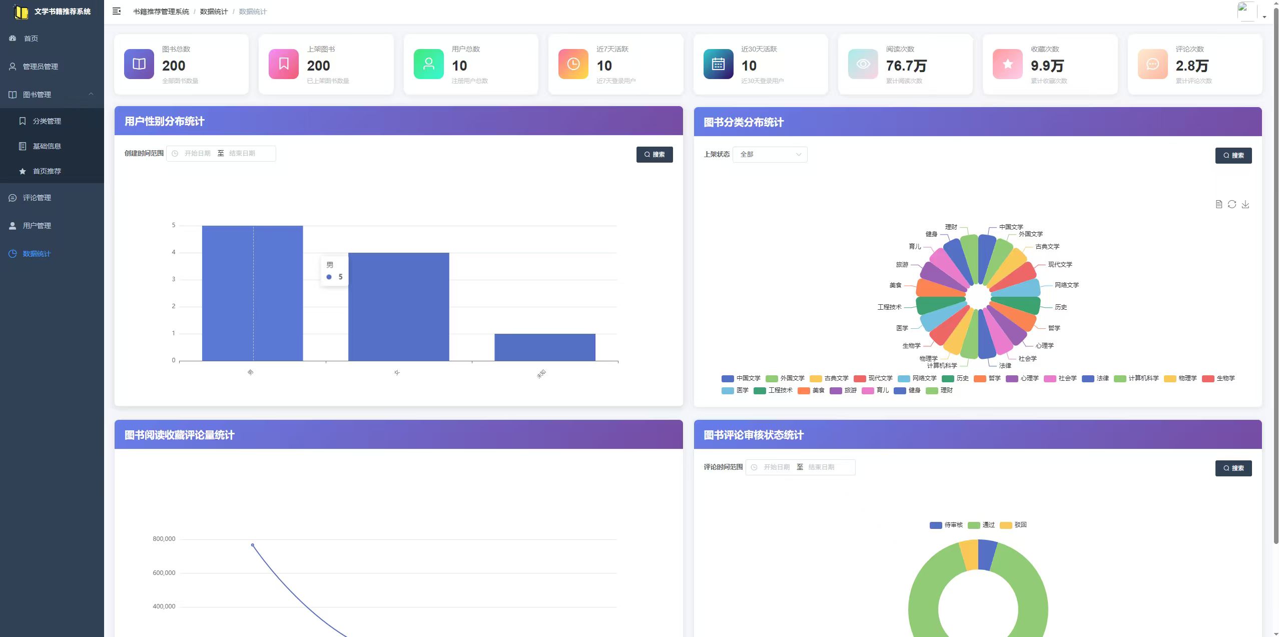Click the star icon on 收藏次数 card
The width and height of the screenshot is (1279, 637).
pyautogui.click(x=1008, y=64)
